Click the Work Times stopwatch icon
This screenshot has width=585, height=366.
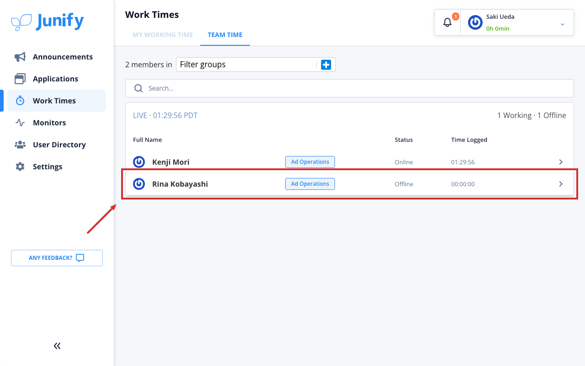20,101
